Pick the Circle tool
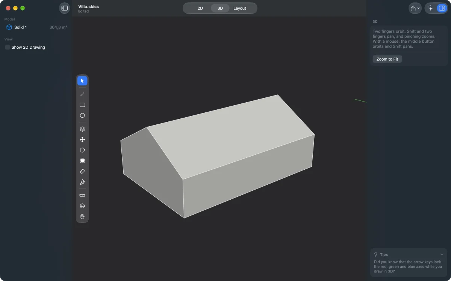Viewport: 451px width, 281px height. (x=82, y=115)
